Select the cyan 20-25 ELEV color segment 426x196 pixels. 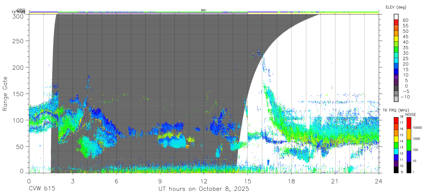coord(397,61)
